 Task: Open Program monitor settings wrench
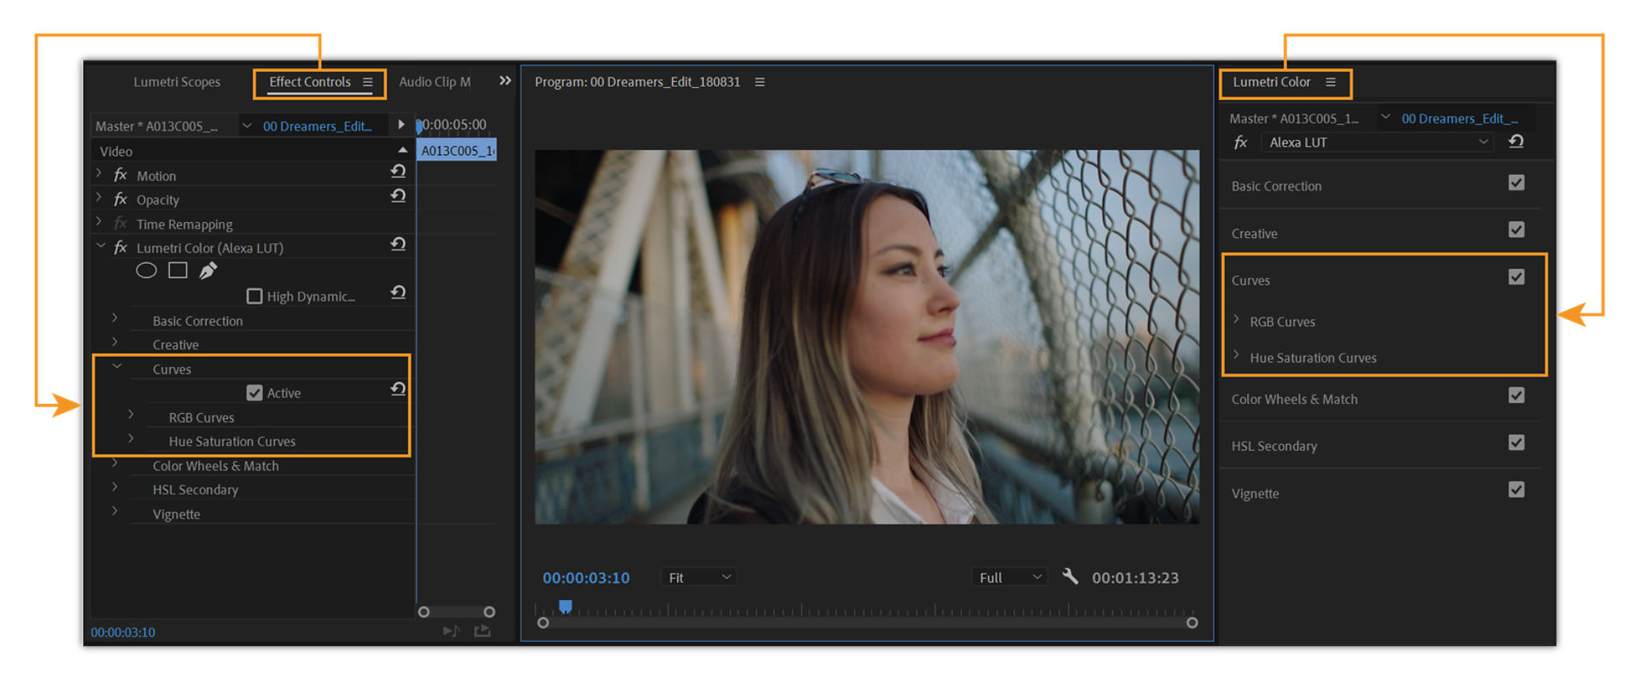[x=1070, y=576]
